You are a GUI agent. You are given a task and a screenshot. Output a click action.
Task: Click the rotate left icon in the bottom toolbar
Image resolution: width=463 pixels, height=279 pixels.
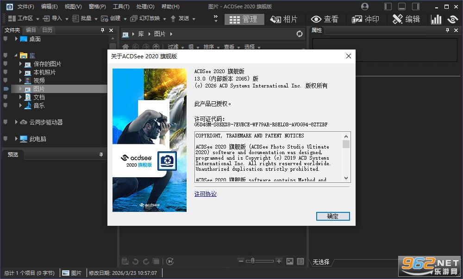136,261
